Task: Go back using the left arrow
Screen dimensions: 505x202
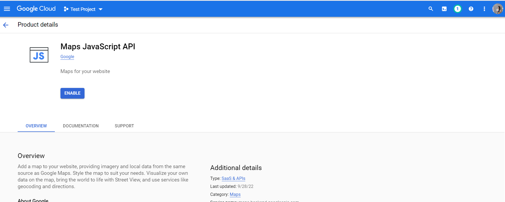Action: point(6,25)
